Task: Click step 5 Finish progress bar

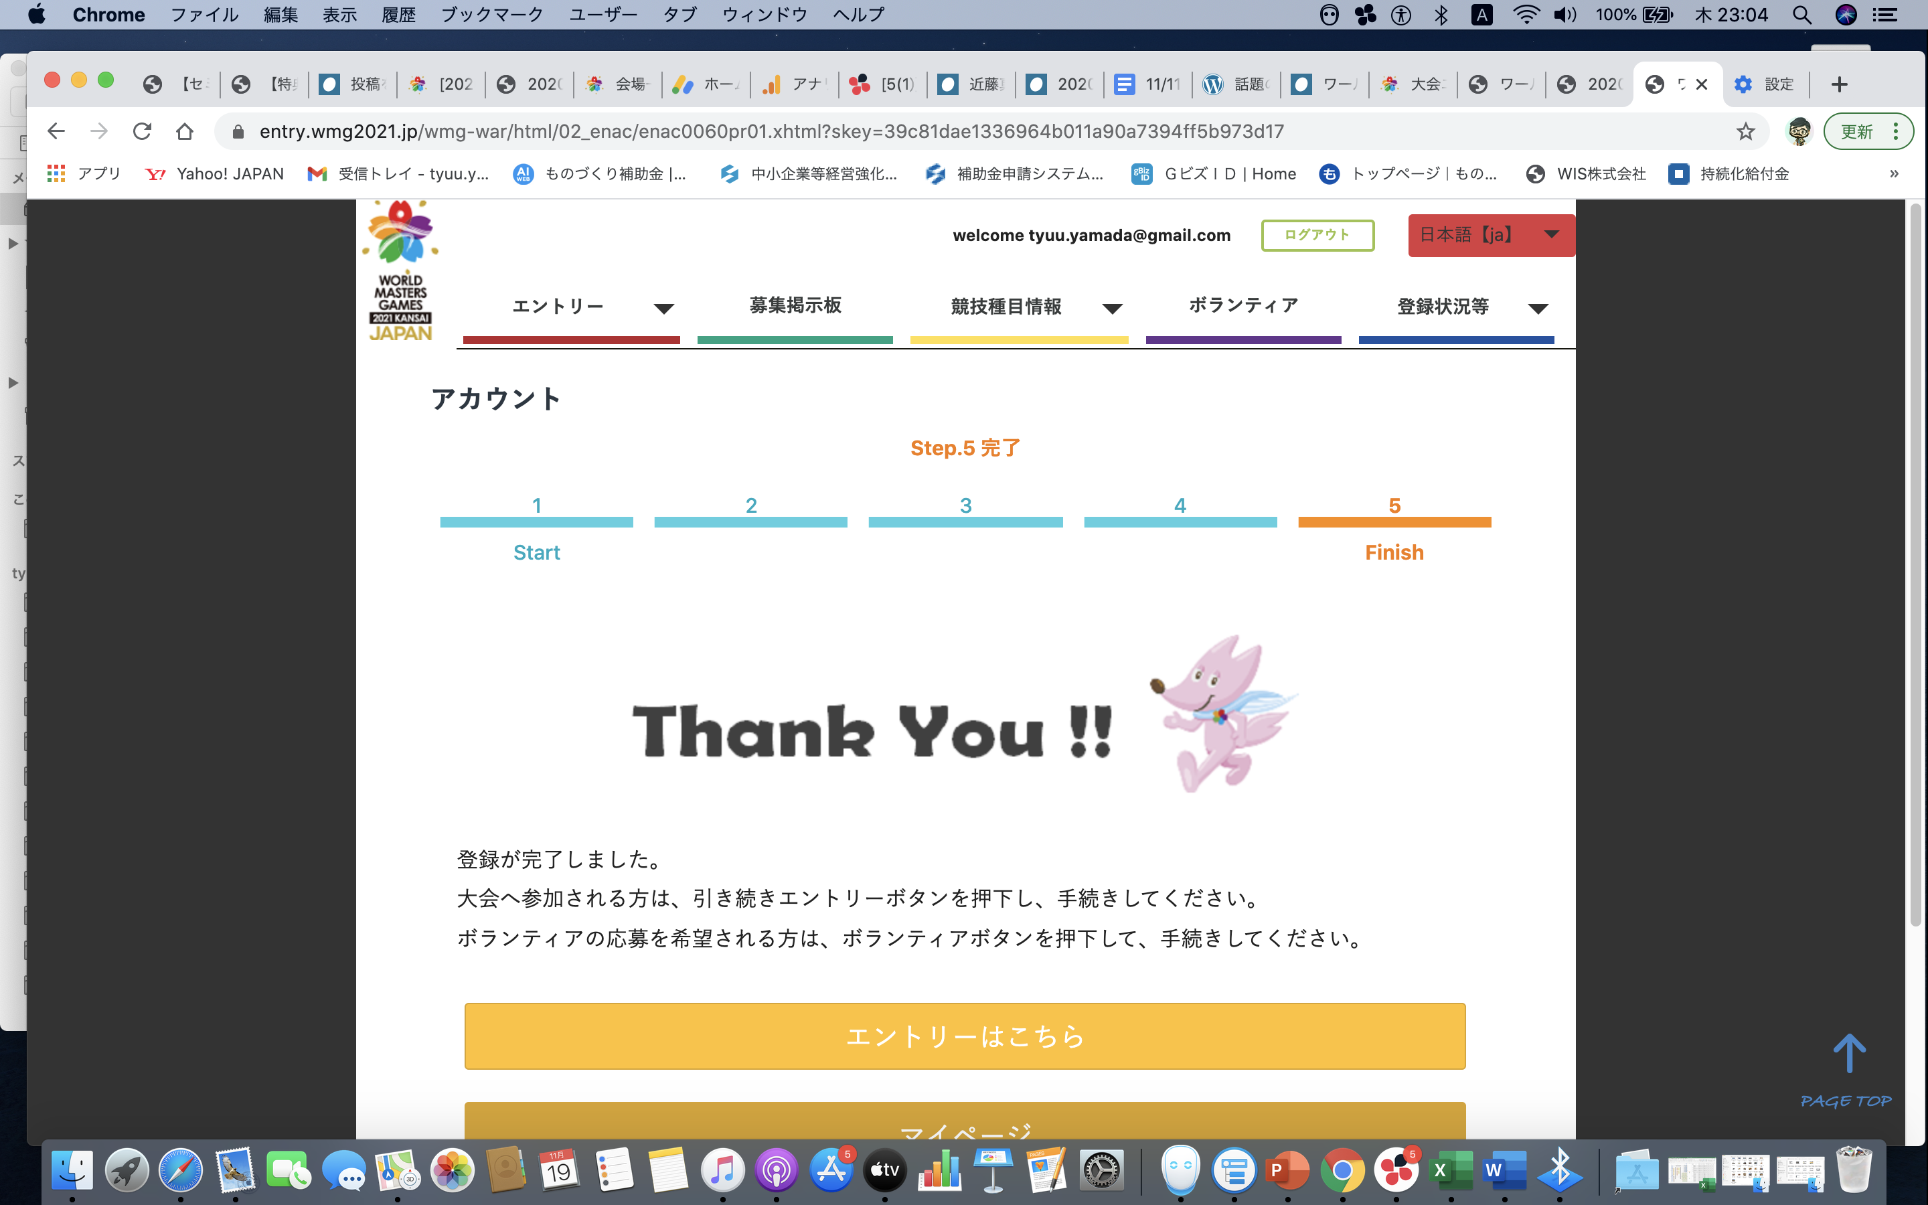Action: pyautogui.click(x=1394, y=523)
